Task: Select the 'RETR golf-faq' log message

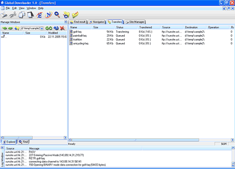Action: coord(37,158)
